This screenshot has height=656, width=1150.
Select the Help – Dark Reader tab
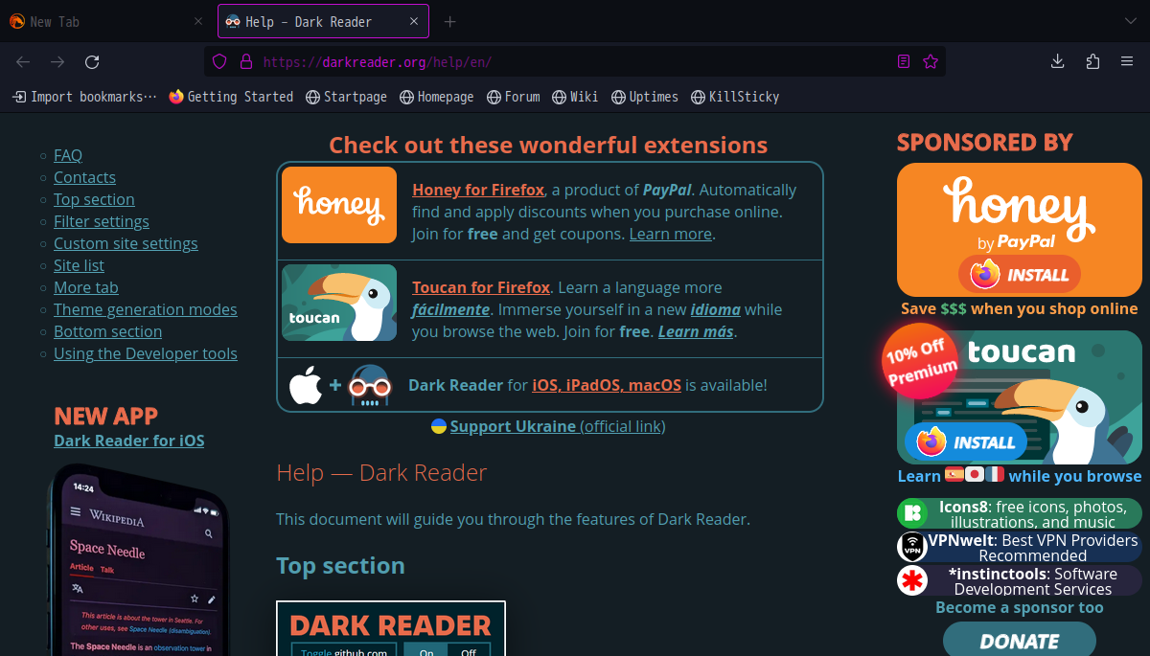[x=323, y=21]
